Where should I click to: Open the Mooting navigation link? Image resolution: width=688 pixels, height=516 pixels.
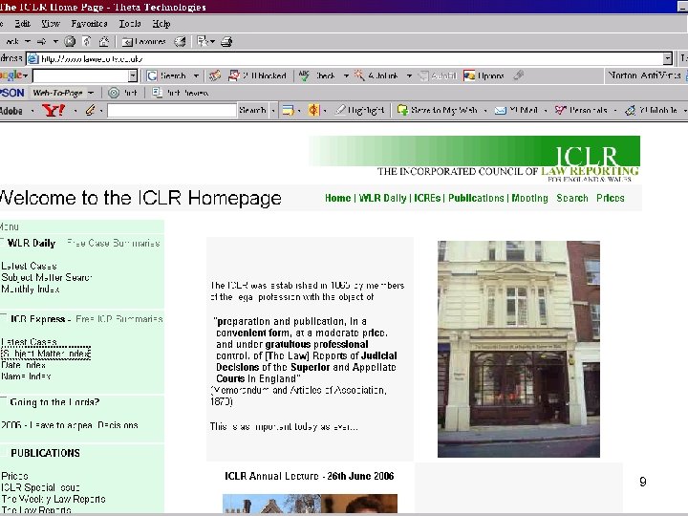tap(530, 199)
